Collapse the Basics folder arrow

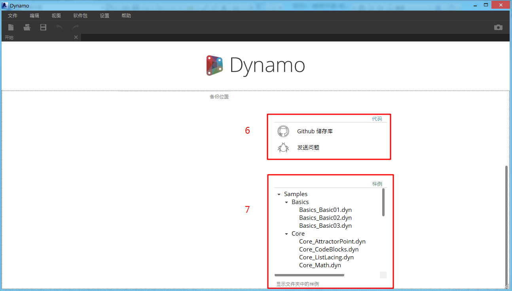pyautogui.click(x=286, y=202)
